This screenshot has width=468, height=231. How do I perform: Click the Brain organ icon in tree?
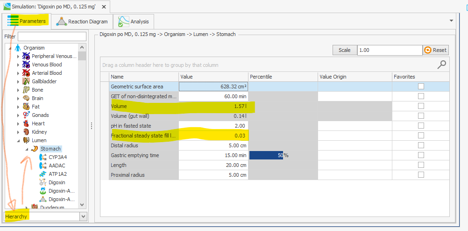click(27, 98)
